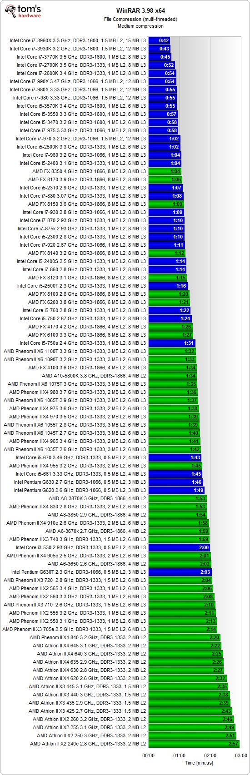The image size is (250, 775).
Task: Select the AMD FX 8170 3.9 GHz label
Action: [87, 179]
